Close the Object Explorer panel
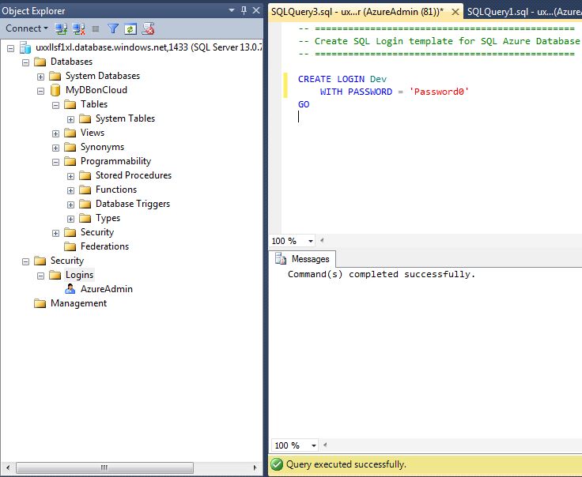The width and height of the screenshot is (582, 477). 256,10
